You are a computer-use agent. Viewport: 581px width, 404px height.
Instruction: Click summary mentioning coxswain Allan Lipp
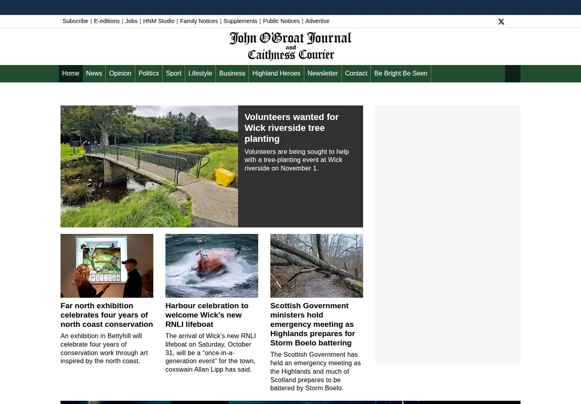click(x=210, y=353)
